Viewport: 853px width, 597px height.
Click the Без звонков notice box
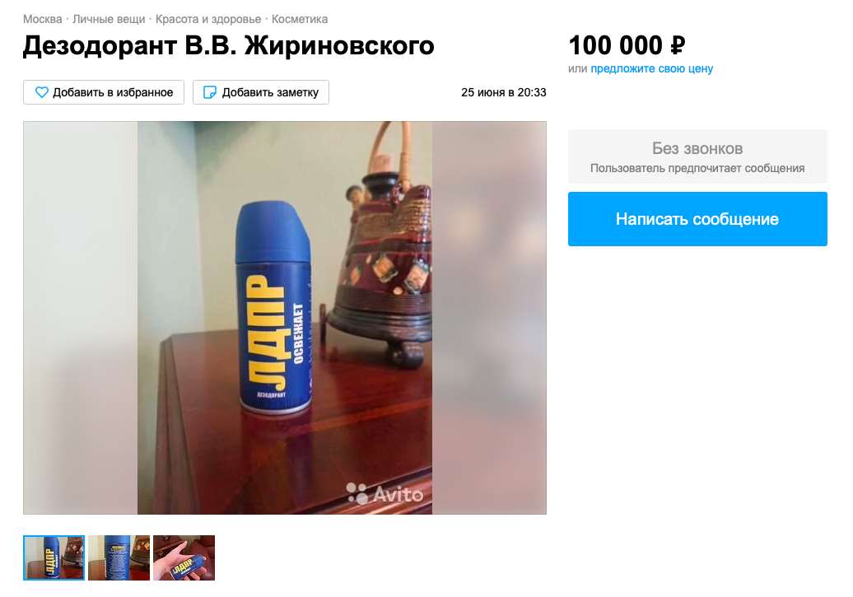(x=697, y=156)
